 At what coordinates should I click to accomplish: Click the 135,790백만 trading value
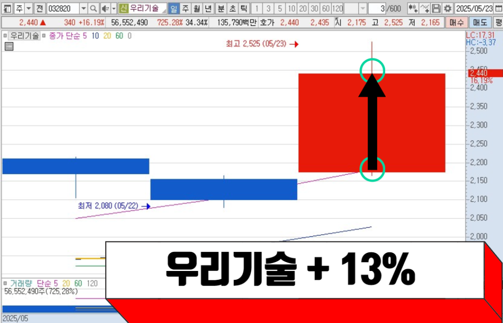pos(236,23)
